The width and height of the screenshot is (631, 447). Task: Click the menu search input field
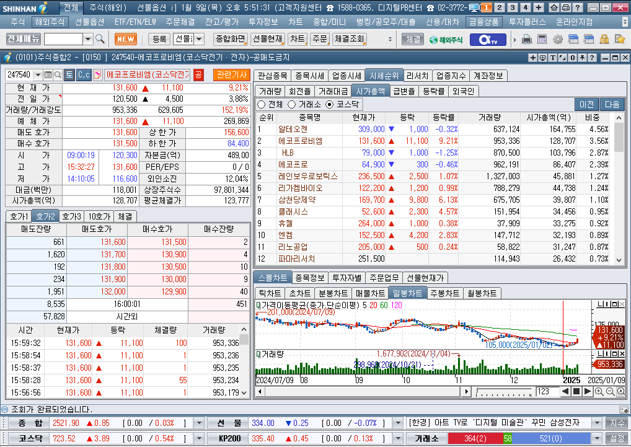[x=64, y=39]
